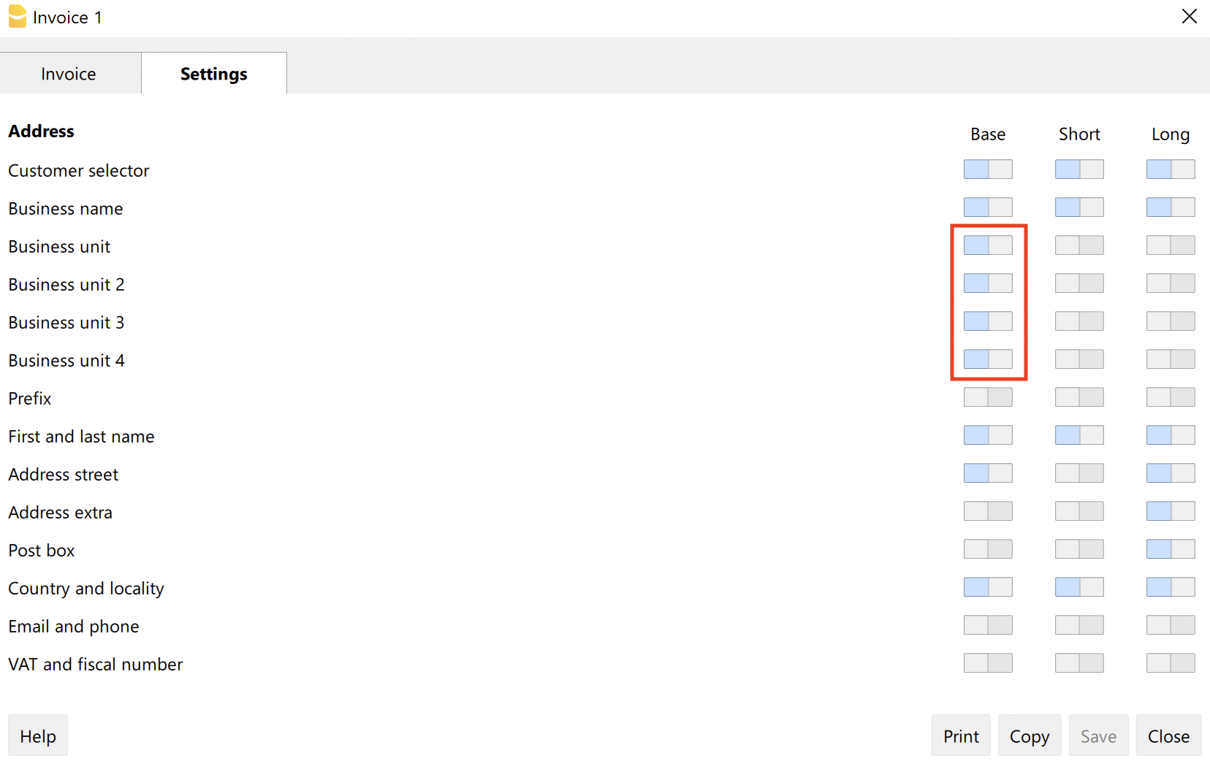Enable Business unit 3 in Short column
Viewport: 1210px width, 764px height.
[x=1078, y=321]
